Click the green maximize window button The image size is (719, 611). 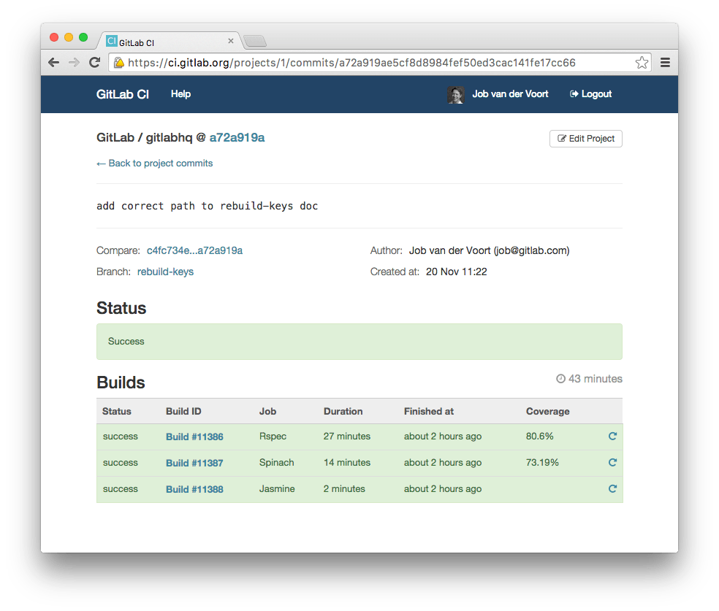pos(83,37)
